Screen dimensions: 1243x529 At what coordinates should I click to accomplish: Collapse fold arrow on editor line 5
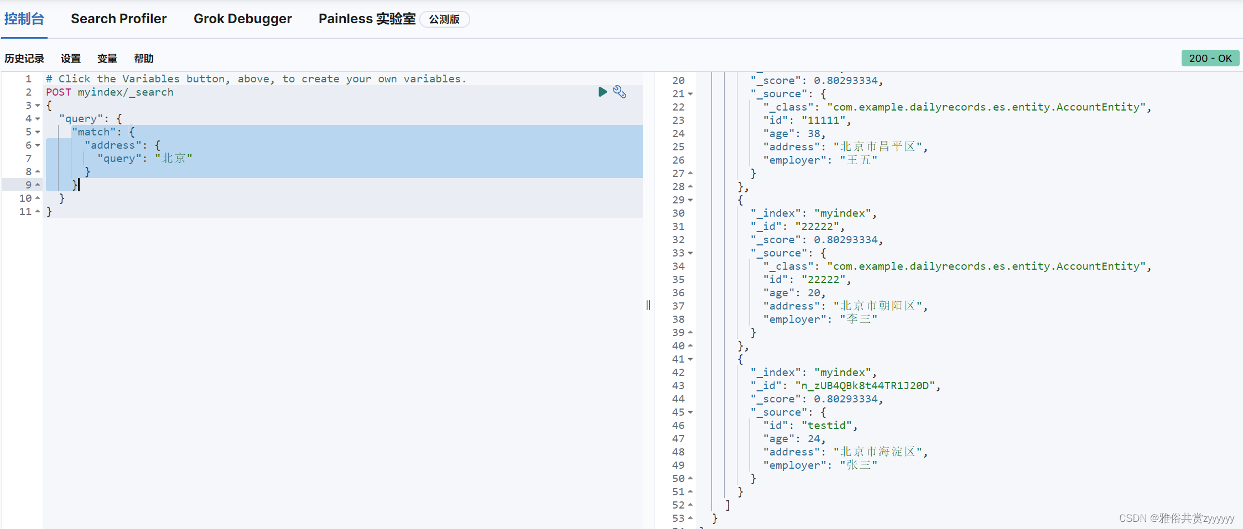(38, 132)
